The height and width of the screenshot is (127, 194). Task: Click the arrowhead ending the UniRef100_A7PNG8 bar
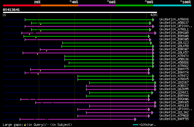pos(149,116)
